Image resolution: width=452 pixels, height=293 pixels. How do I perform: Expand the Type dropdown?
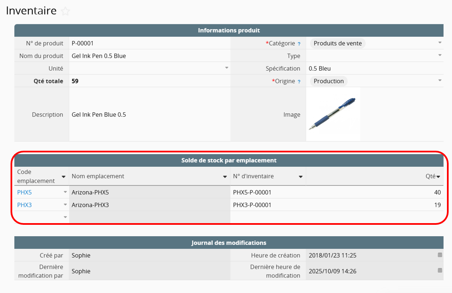440,56
